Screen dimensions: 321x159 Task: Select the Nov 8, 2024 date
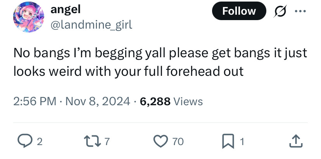tap(98, 101)
